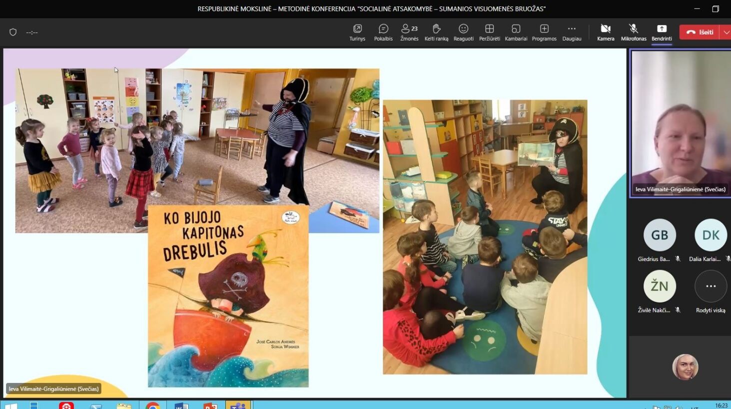The height and width of the screenshot is (409, 731).
Task: Click own profile picture thumbnail
Action: point(685,367)
